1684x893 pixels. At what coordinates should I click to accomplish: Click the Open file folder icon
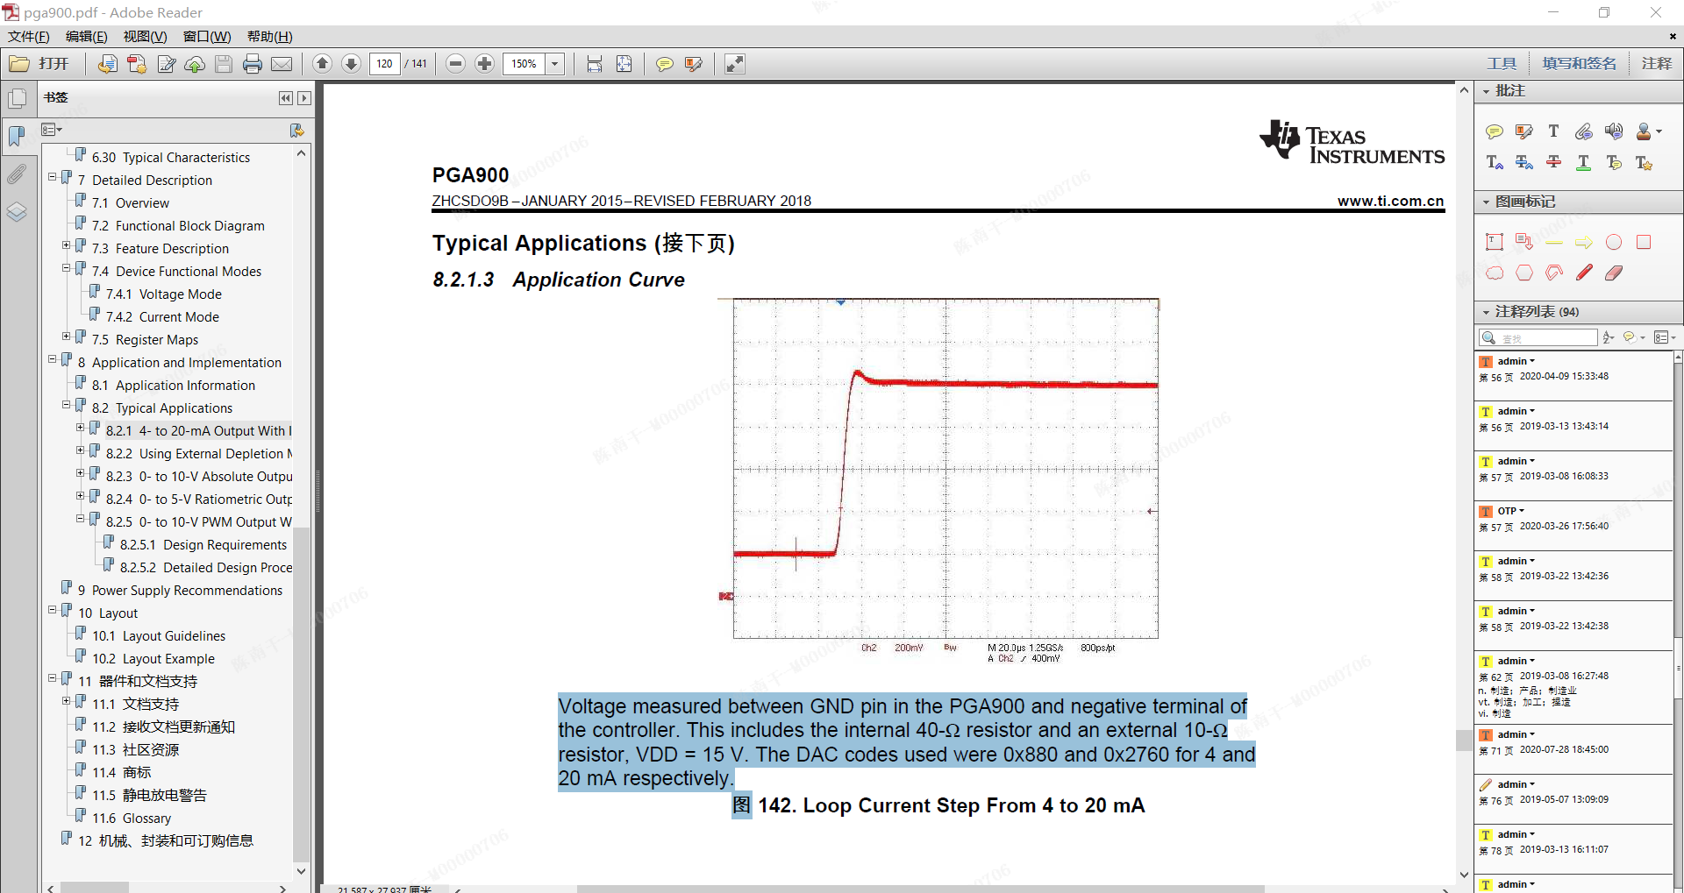pyautogui.click(x=18, y=64)
